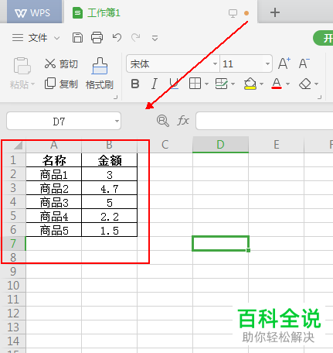Click cell with value 2.2
333x353 pixels.
pyautogui.click(x=110, y=216)
